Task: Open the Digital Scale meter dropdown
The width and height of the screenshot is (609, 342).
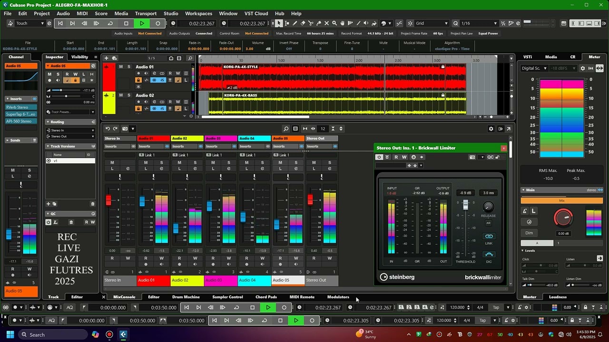Action: click(534, 68)
